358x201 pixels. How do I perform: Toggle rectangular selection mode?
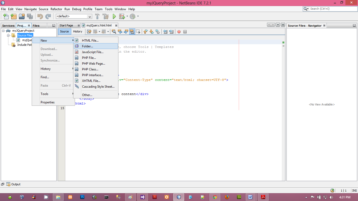[138, 32]
